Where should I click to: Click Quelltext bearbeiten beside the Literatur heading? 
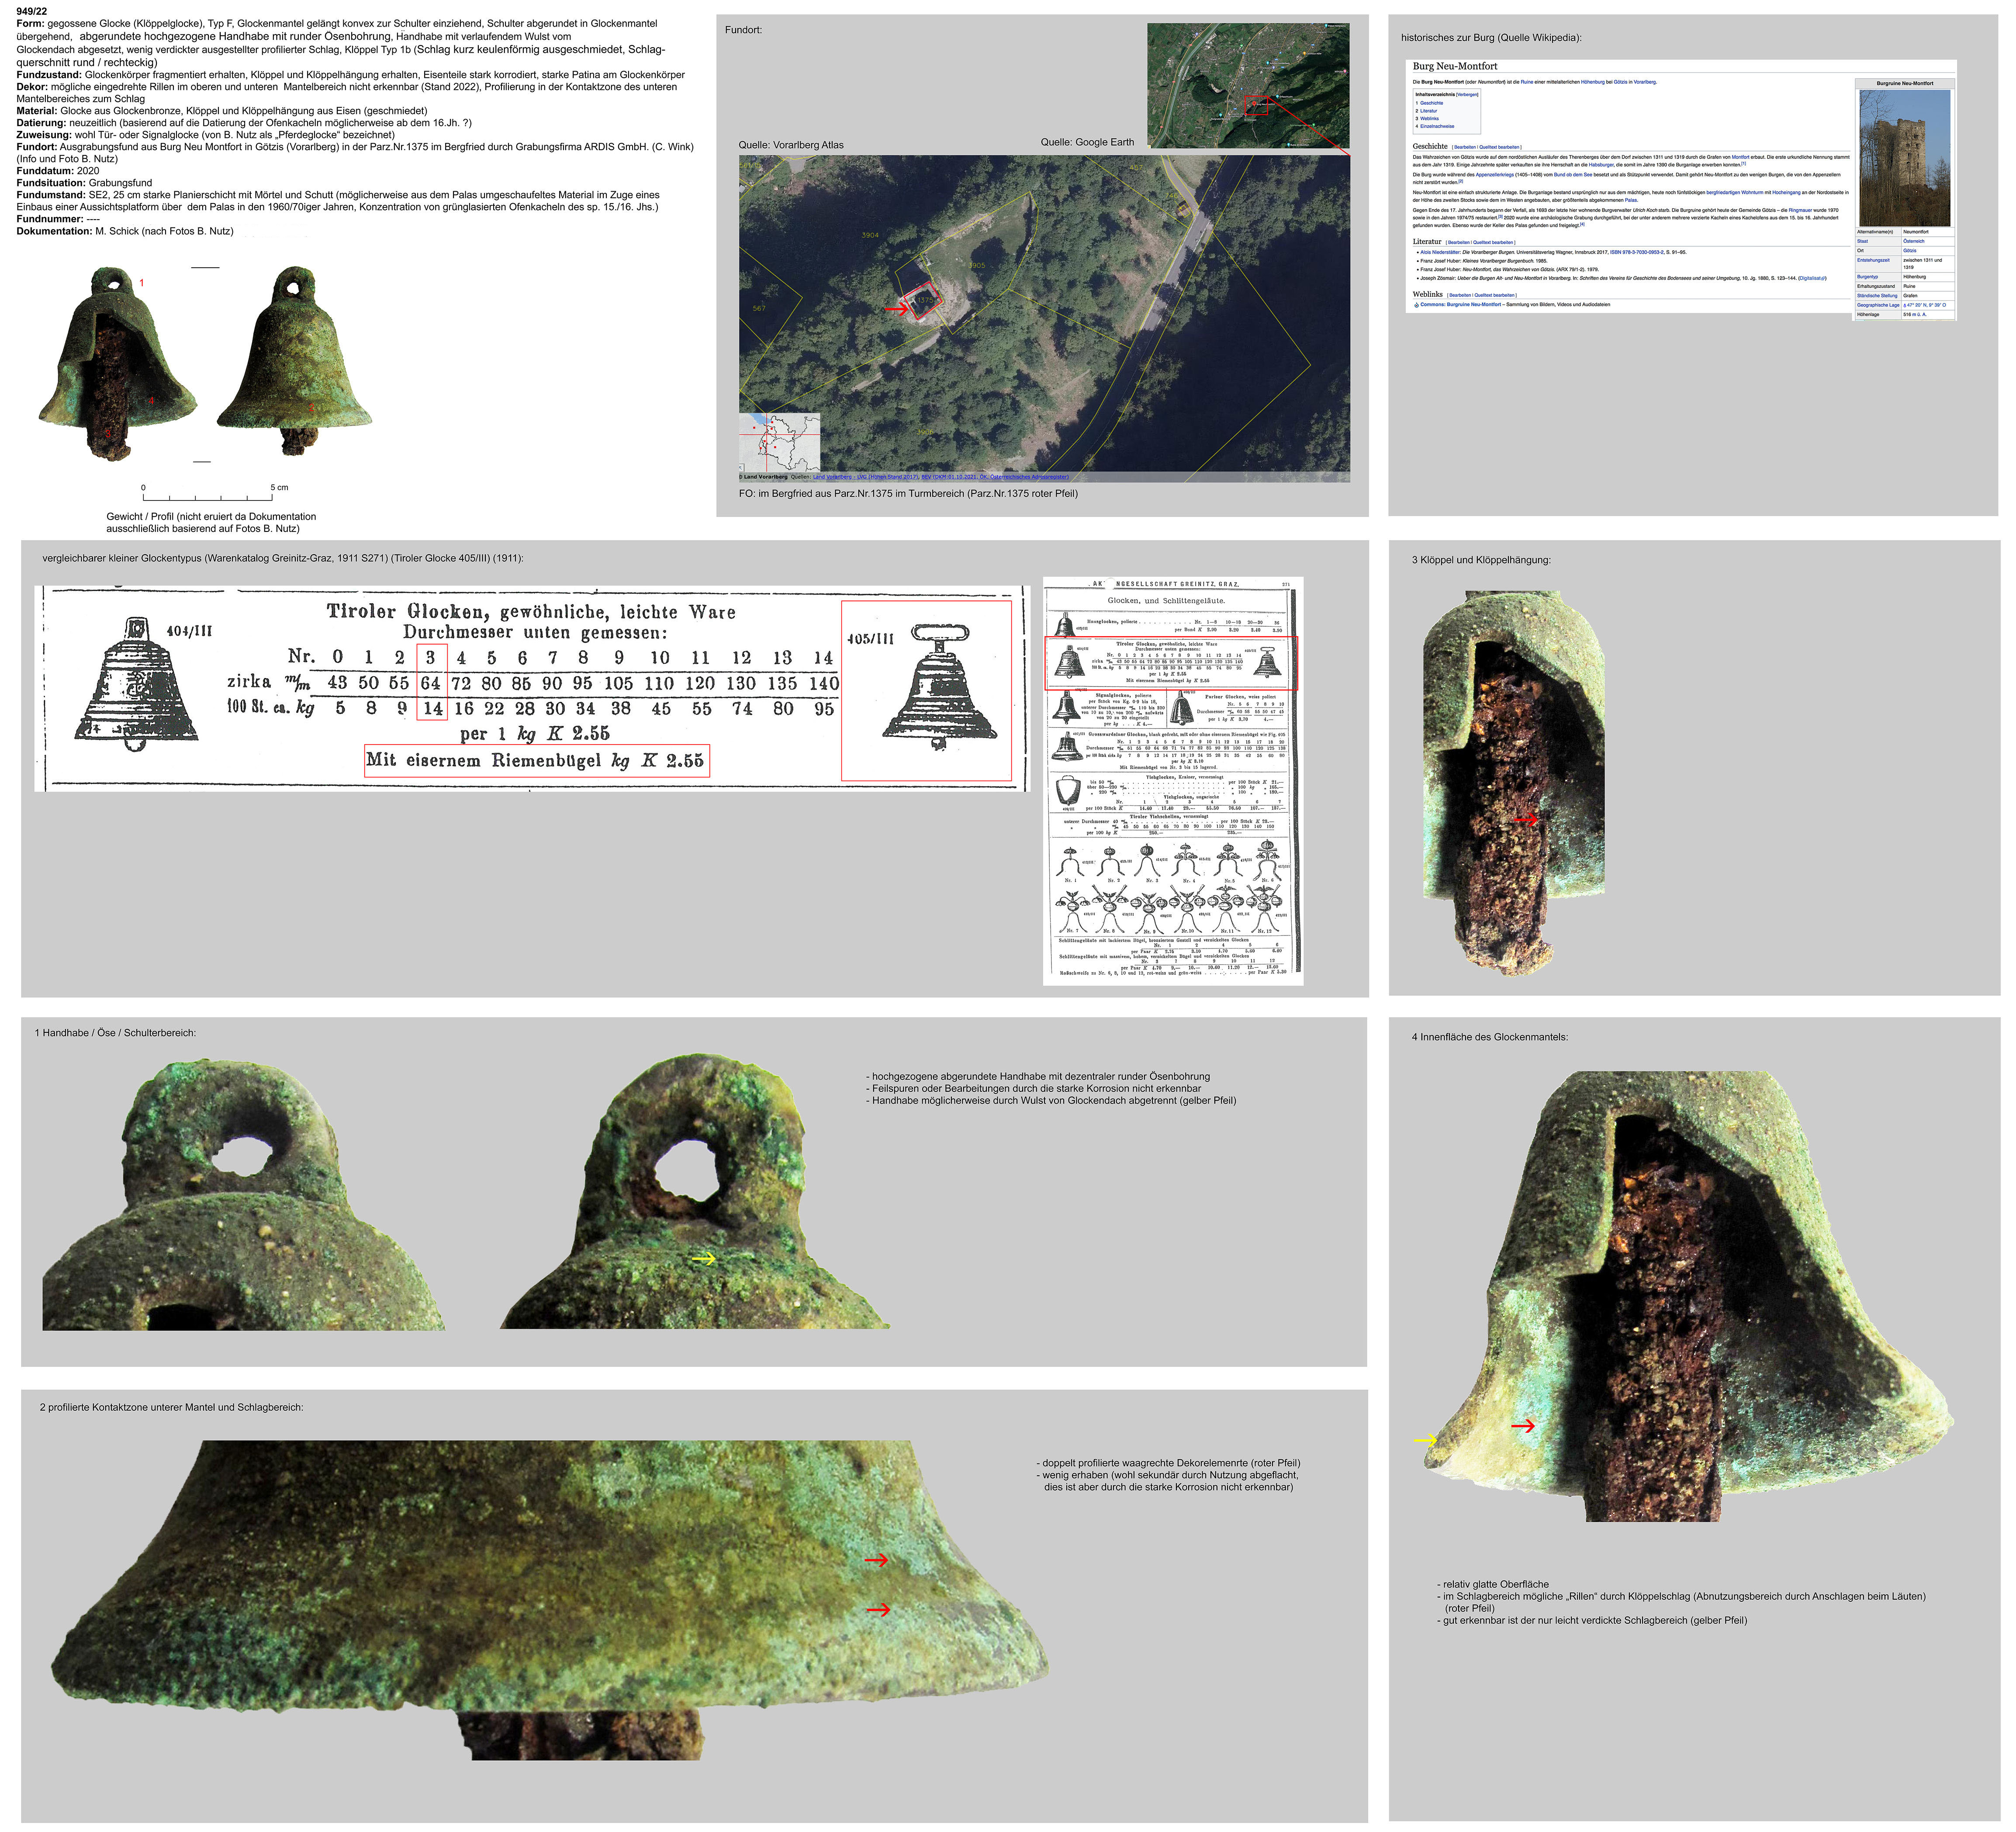pos(1493,243)
